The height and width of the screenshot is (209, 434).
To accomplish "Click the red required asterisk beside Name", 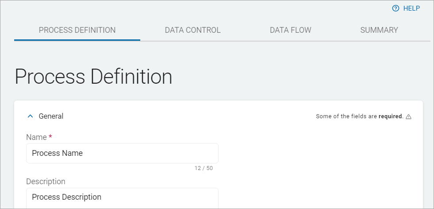I will point(50,137).
